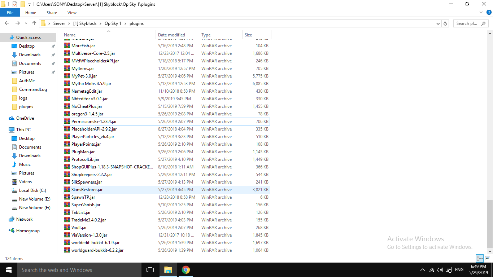Open the Share ribbon tab
The height and width of the screenshot is (277, 493).
52,13
